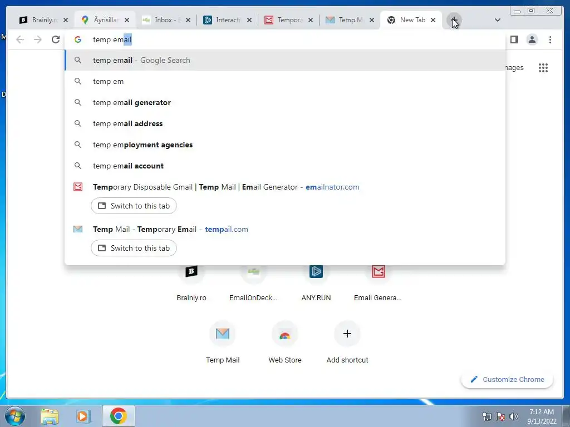
Task: Open the Google apps grid
Action: [543, 68]
